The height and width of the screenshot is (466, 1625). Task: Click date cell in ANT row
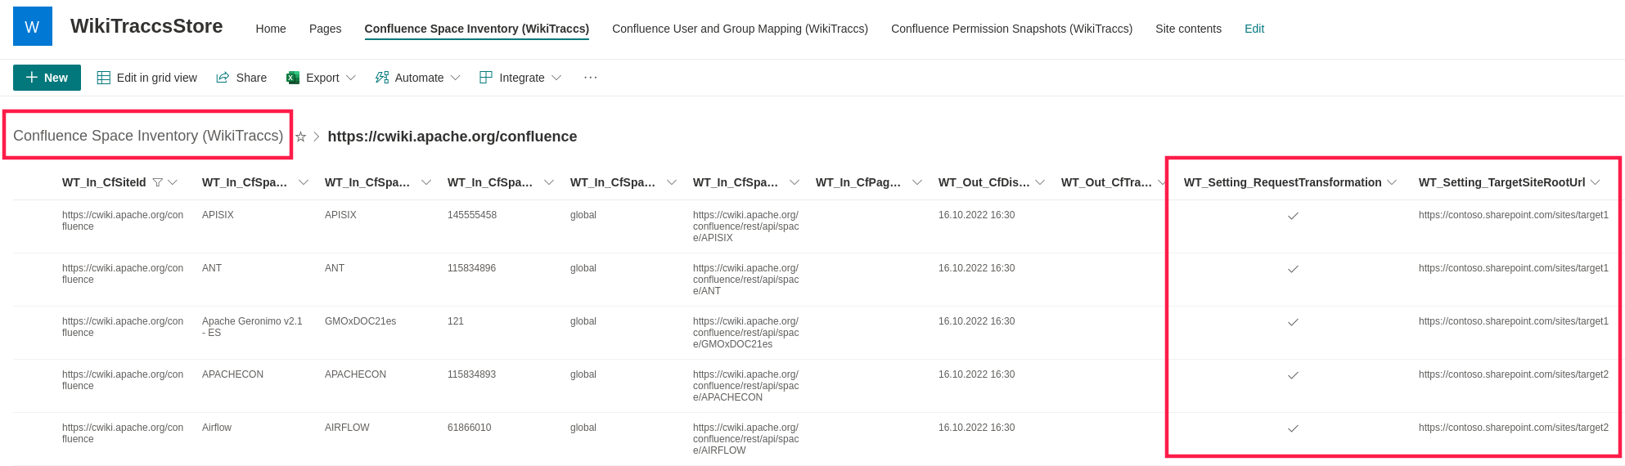coord(976,268)
